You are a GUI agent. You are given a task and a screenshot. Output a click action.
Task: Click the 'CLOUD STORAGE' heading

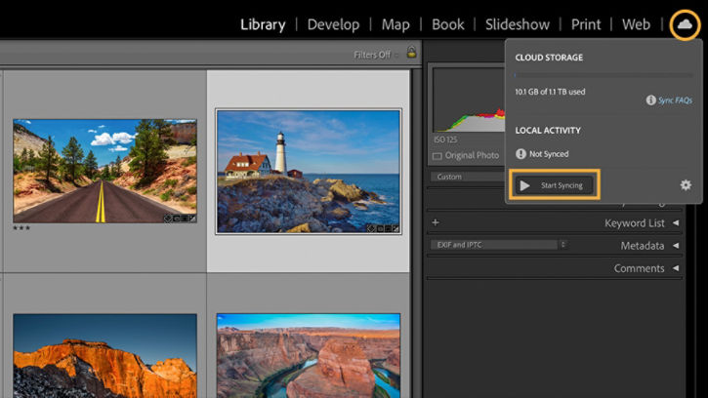click(549, 58)
